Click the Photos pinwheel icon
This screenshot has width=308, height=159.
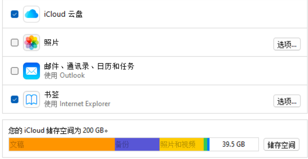(x=32, y=43)
